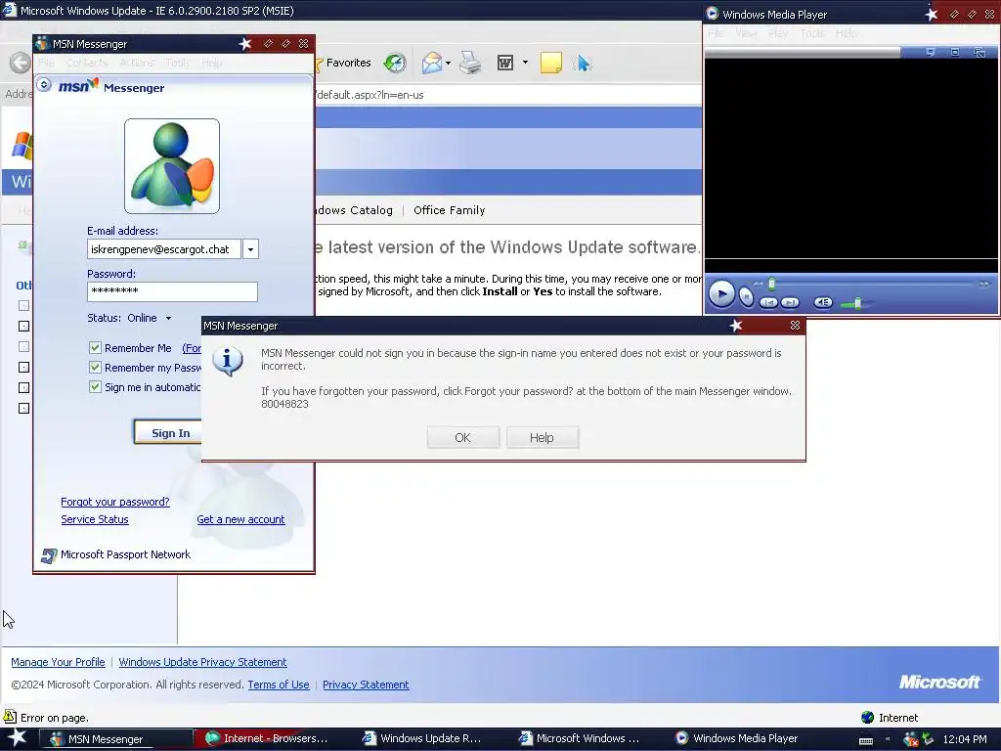Viewport: 1001px width, 751px height.
Task: Click the star Start button on the taskbar
Action: tap(18, 739)
